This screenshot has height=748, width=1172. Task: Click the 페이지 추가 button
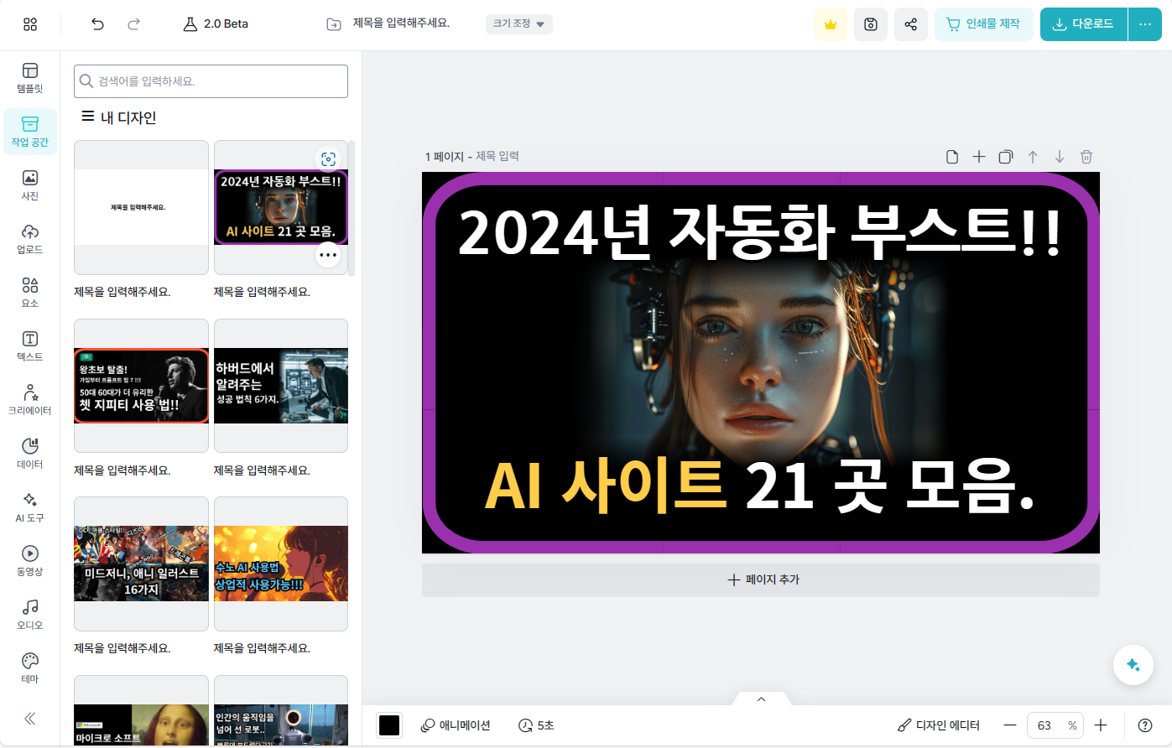click(x=761, y=579)
